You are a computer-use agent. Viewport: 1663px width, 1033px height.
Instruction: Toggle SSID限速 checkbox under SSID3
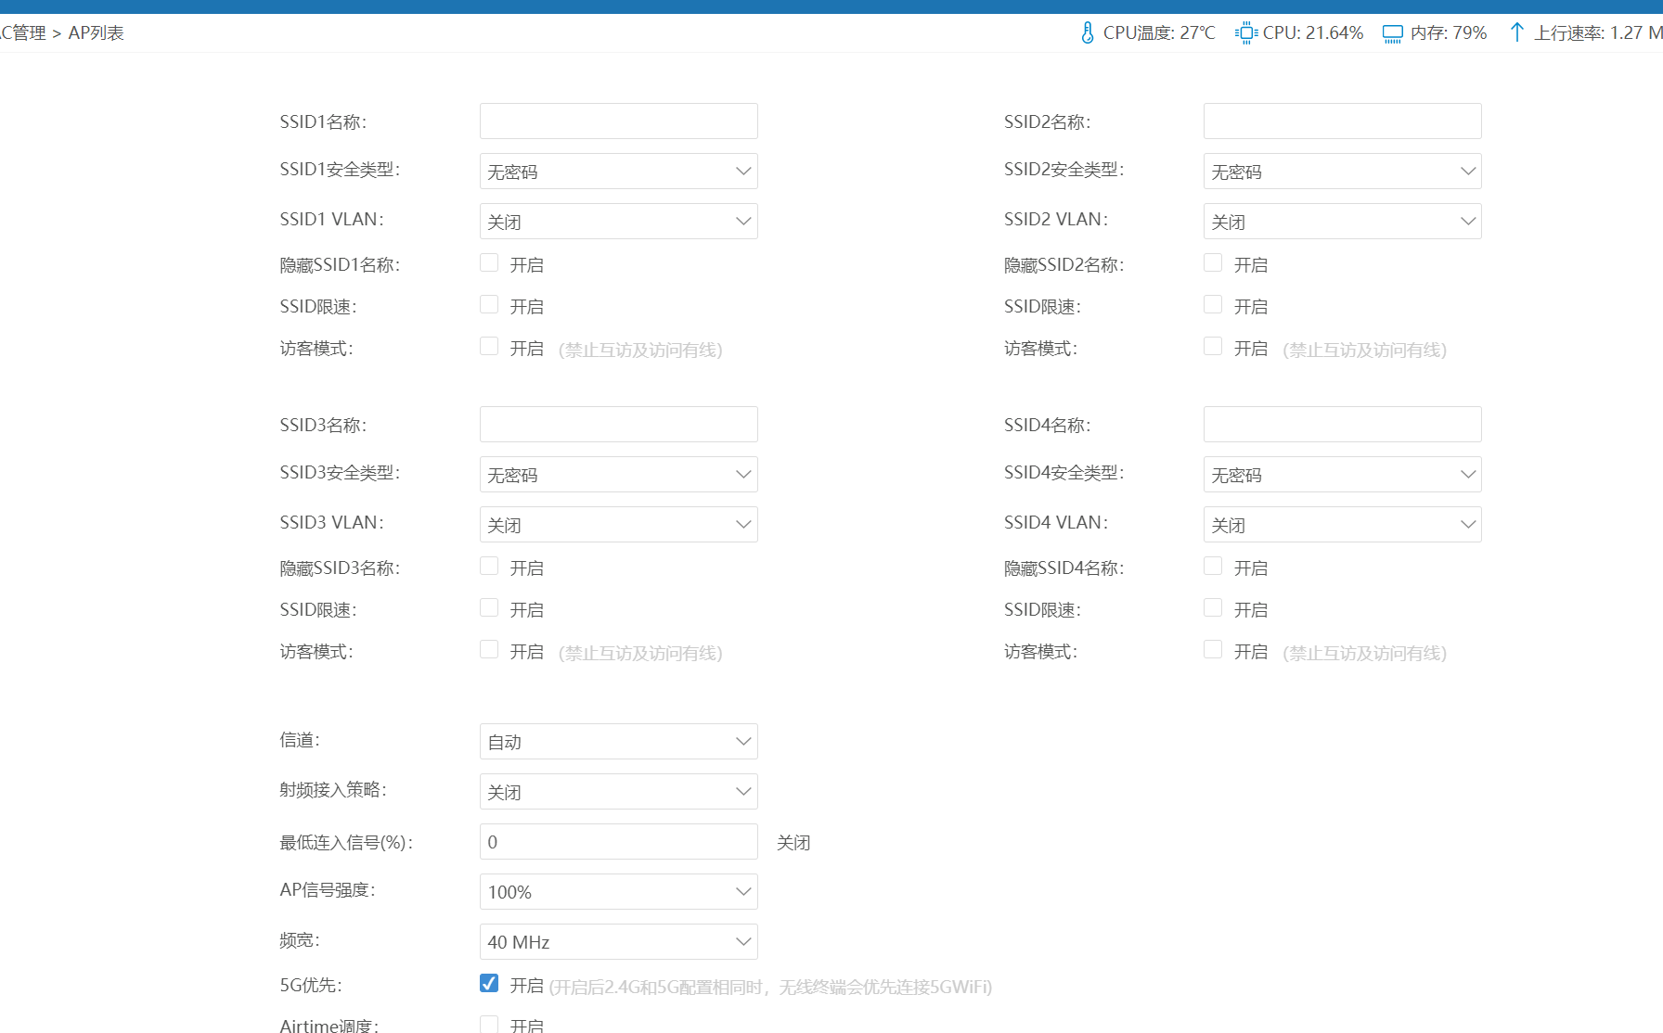[489, 608]
